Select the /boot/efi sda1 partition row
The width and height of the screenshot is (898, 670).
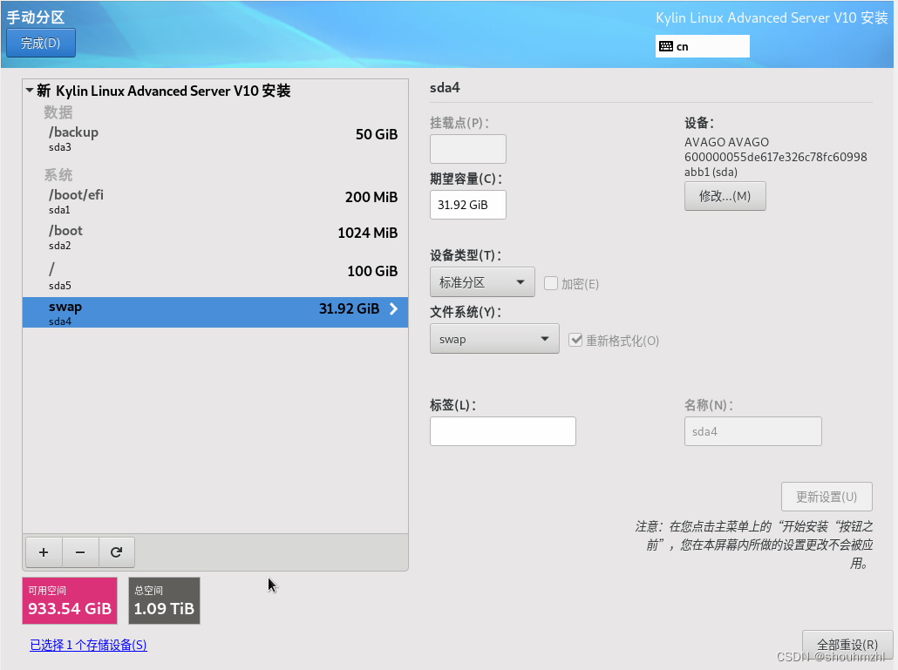(x=215, y=201)
